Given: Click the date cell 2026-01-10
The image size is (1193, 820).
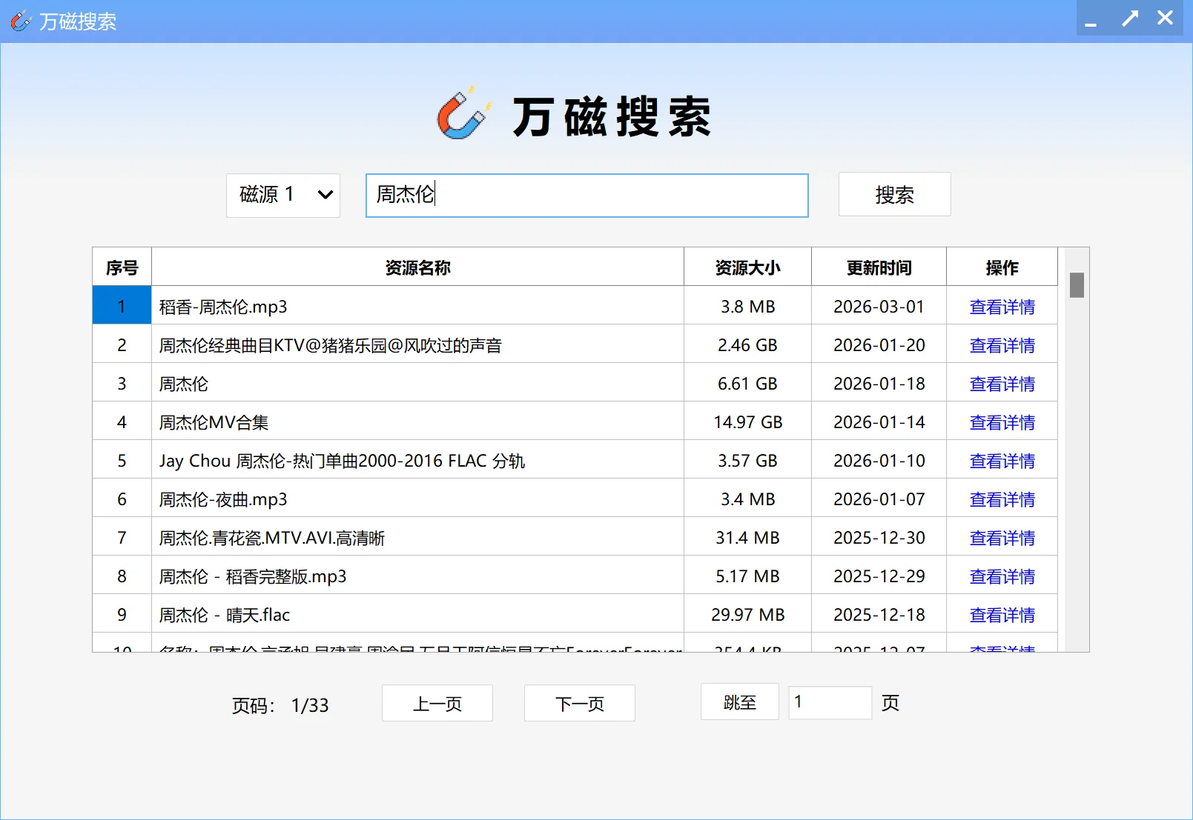Looking at the screenshot, I should pyautogui.click(x=879, y=461).
